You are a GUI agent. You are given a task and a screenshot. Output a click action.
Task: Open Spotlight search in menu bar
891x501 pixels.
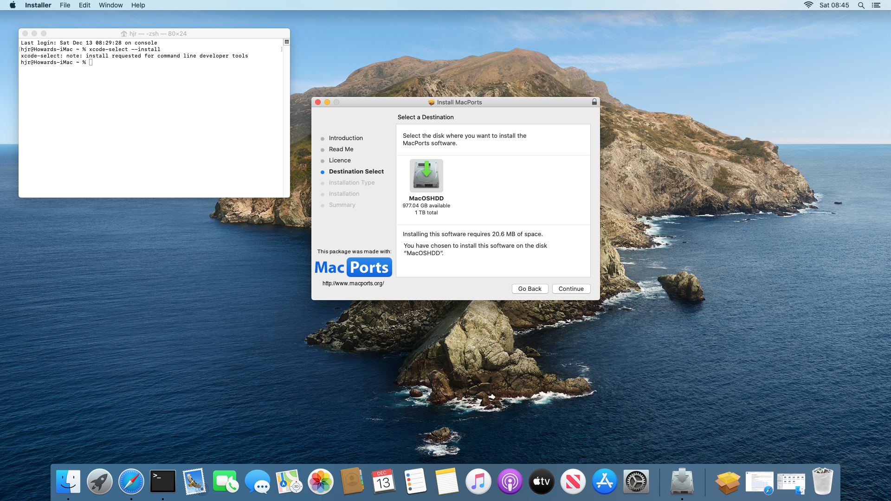(x=861, y=5)
